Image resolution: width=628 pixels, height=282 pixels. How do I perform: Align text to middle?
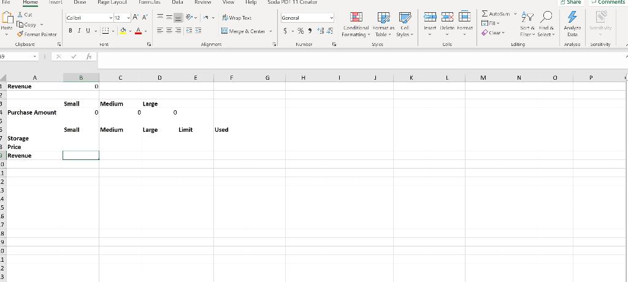[169, 17]
